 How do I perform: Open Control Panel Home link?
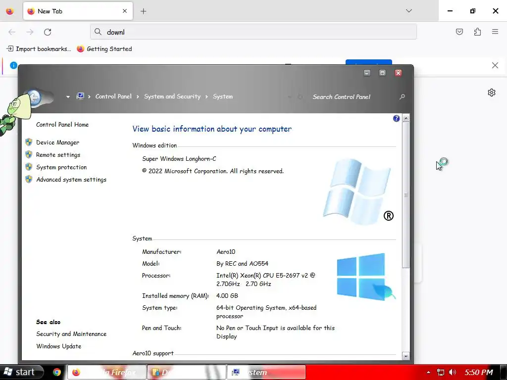coord(62,125)
